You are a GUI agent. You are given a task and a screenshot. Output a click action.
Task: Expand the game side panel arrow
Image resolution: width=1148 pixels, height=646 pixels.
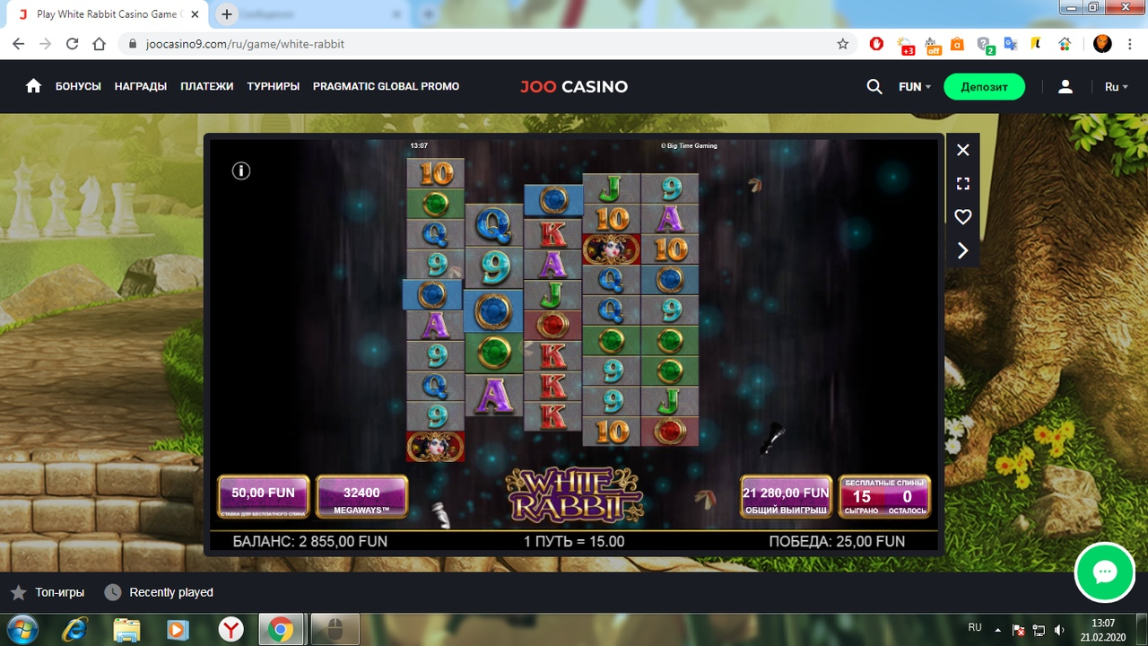tap(963, 250)
